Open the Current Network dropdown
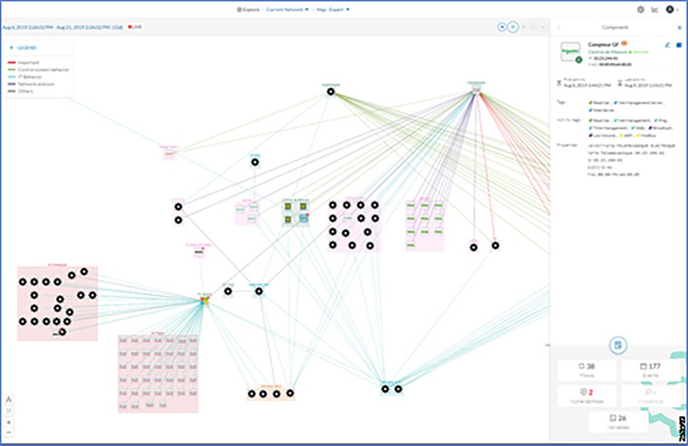Screen dimensions: 688x446 [x=287, y=9]
